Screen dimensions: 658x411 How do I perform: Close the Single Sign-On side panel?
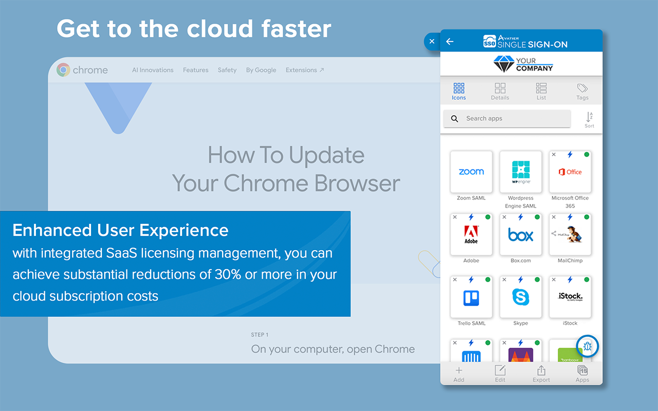tap(432, 42)
